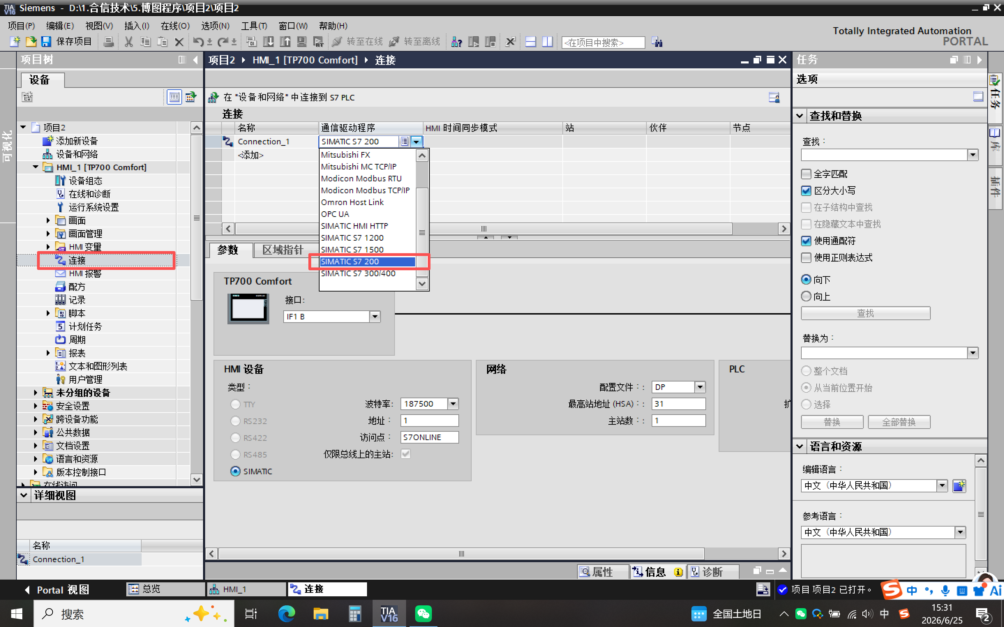Image resolution: width=1004 pixels, height=627 pixels.
Task: Open File Explorer from the taskbar
Action: (x=320, y=614)
